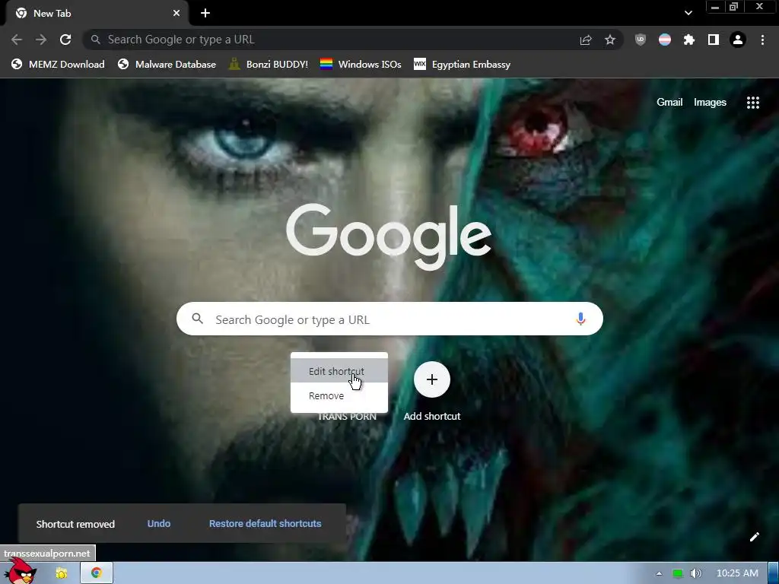
Task: Close the New Tab tab
Action: [176, 14]
